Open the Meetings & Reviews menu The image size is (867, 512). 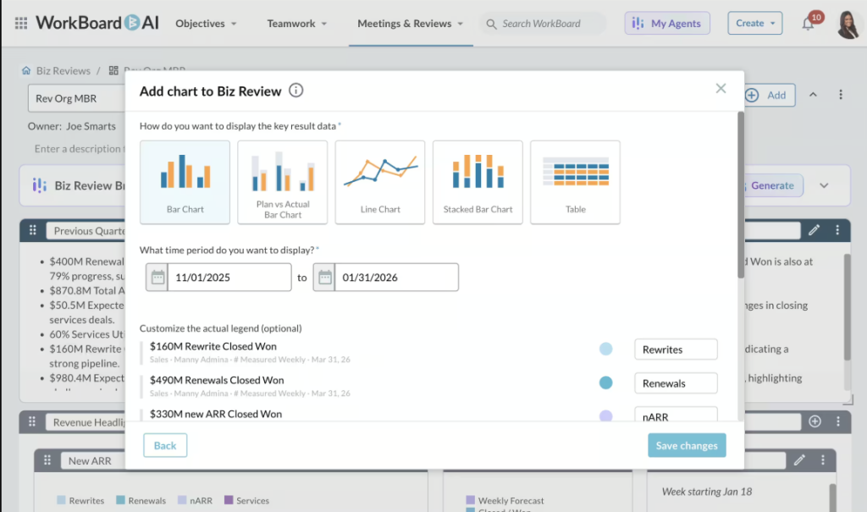tap(411, 23)
